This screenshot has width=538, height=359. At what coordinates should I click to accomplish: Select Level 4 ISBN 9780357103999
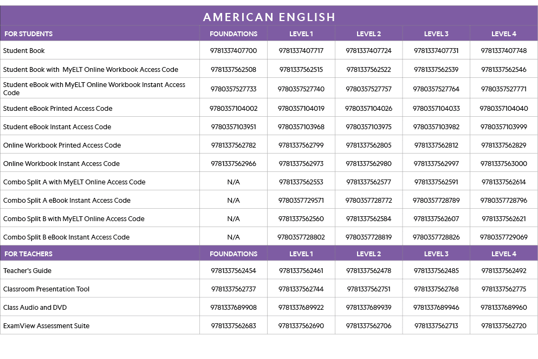click(503, 127)
